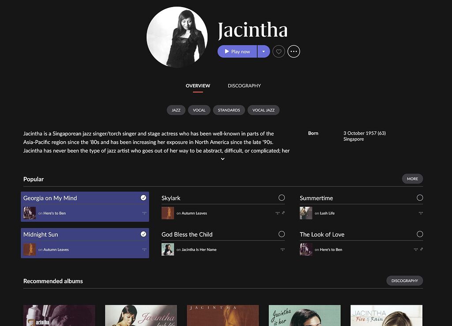Viewport: 452px width, 326px height.
Task: Click the DISCOGRAPHY button by Recommended albums
Action: click(404, 281)
